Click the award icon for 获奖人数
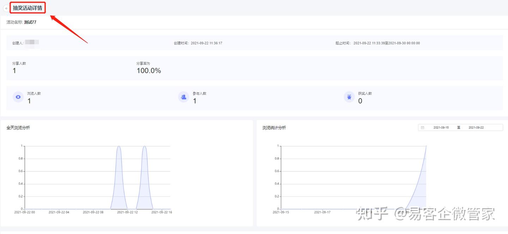 [x=349, y=97]
